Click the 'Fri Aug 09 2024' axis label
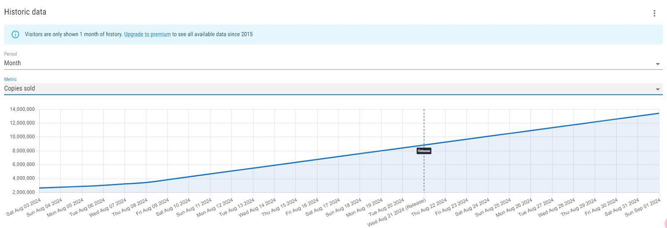667x228 pixels. pyautogui.click(x=153, y=207)
